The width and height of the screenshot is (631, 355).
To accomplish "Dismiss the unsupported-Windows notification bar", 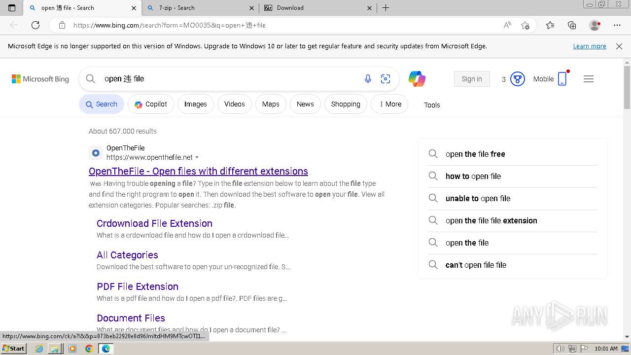I will pos(619,46).
